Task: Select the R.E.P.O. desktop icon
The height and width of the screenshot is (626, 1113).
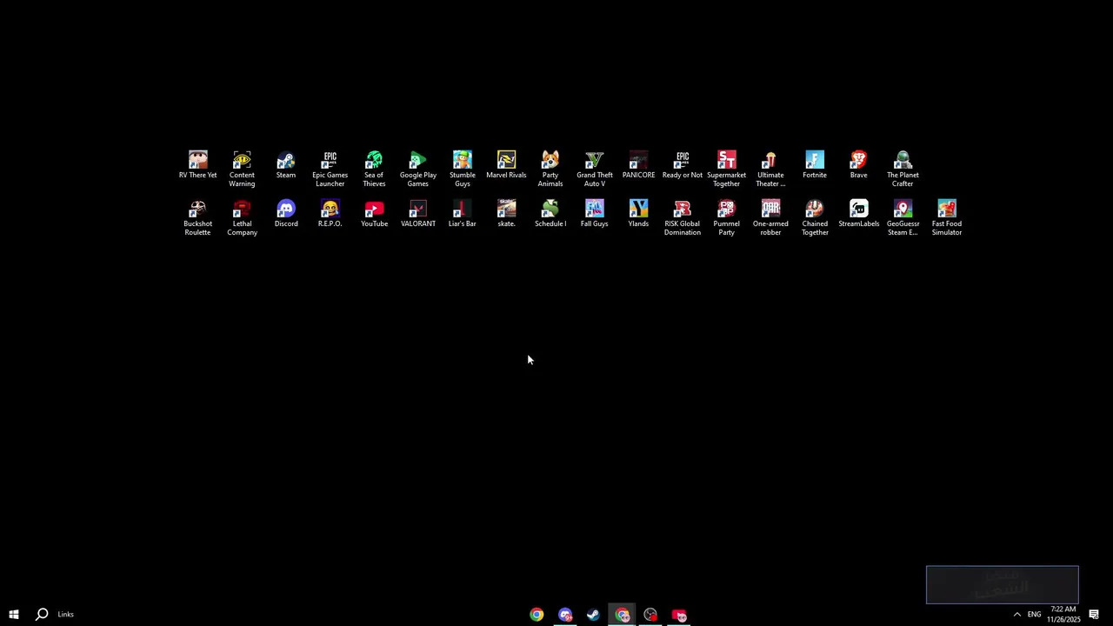Action: tap(330, 214)
